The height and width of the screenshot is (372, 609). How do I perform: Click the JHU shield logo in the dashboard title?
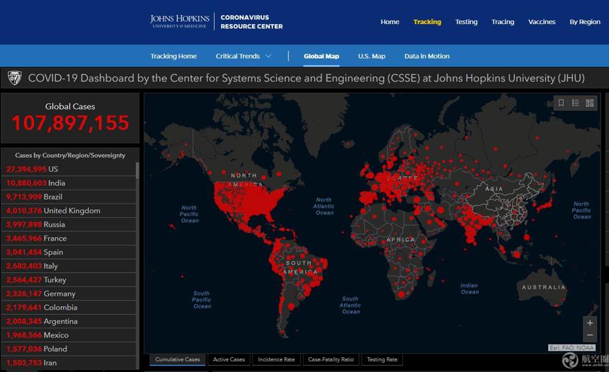(15, 78)
